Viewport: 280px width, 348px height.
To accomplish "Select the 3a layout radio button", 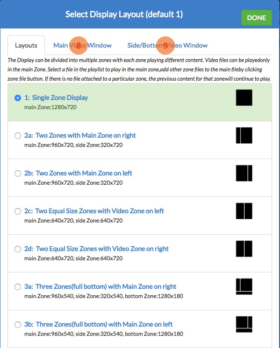I will click(18, 287).
